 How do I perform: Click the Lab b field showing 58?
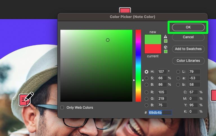tap(194, 85)
